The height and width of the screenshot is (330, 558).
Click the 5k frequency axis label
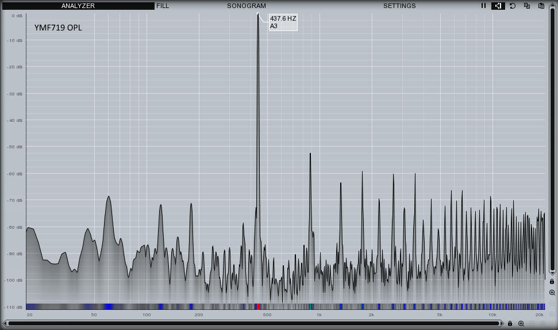pos(440,314)
